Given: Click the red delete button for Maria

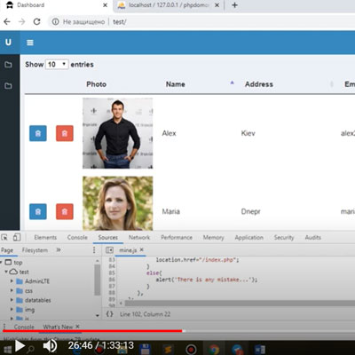Looking at the screenshot, I should [65, 211].
